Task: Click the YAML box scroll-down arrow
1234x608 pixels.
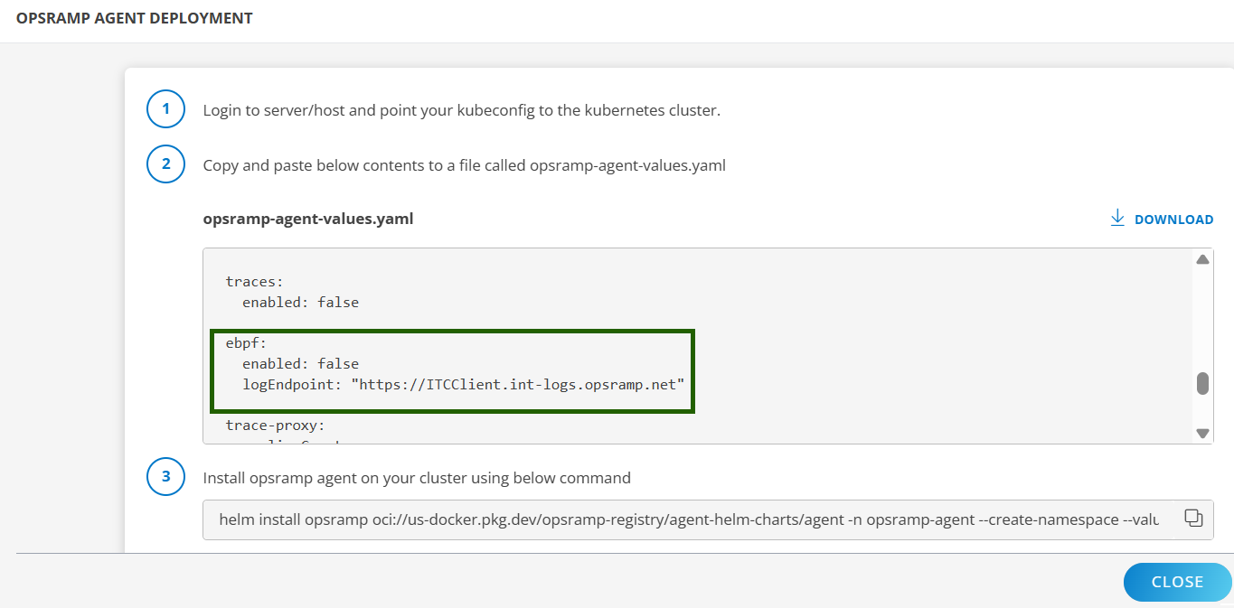Action: click(1202, 433)
